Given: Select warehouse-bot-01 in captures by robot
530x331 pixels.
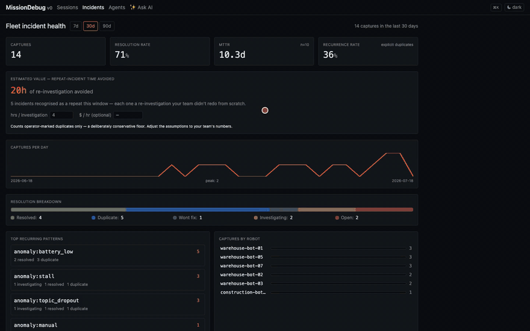Looking at the screenshot, I should 316,248.
